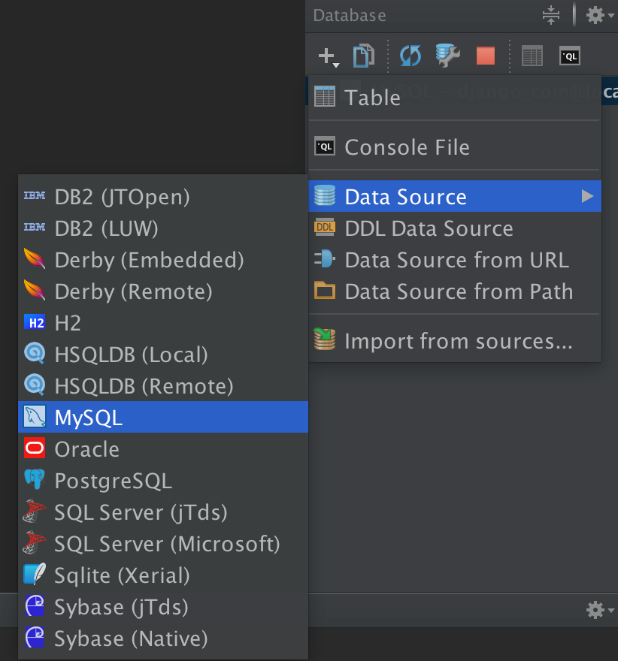This screenshot has width=618, height=661.
Task: Pick HSQLDB (Local)
Action: click(163, 355)
